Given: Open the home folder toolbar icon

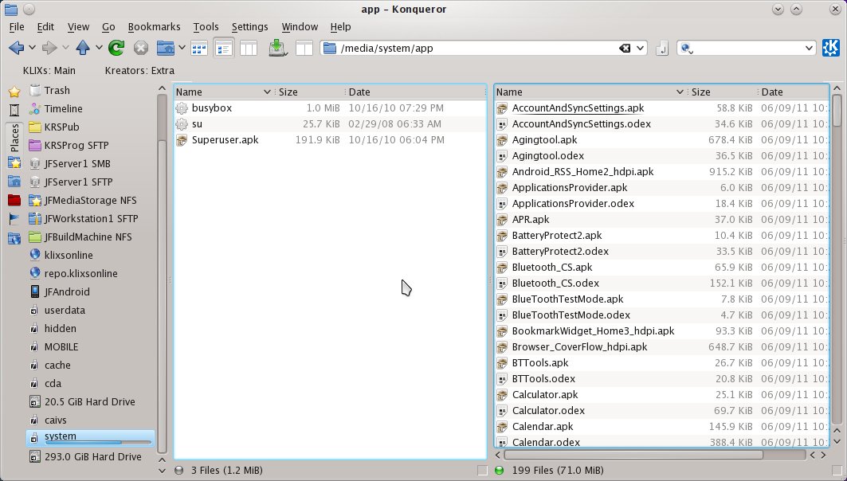Looking at the screenshot, I should (x=165, y=48).
